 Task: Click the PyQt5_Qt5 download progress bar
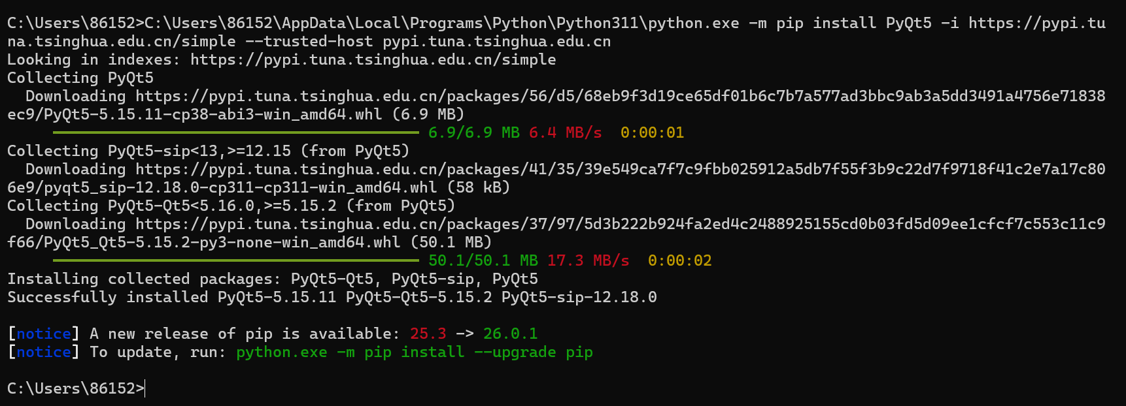(x=236, y=260)
